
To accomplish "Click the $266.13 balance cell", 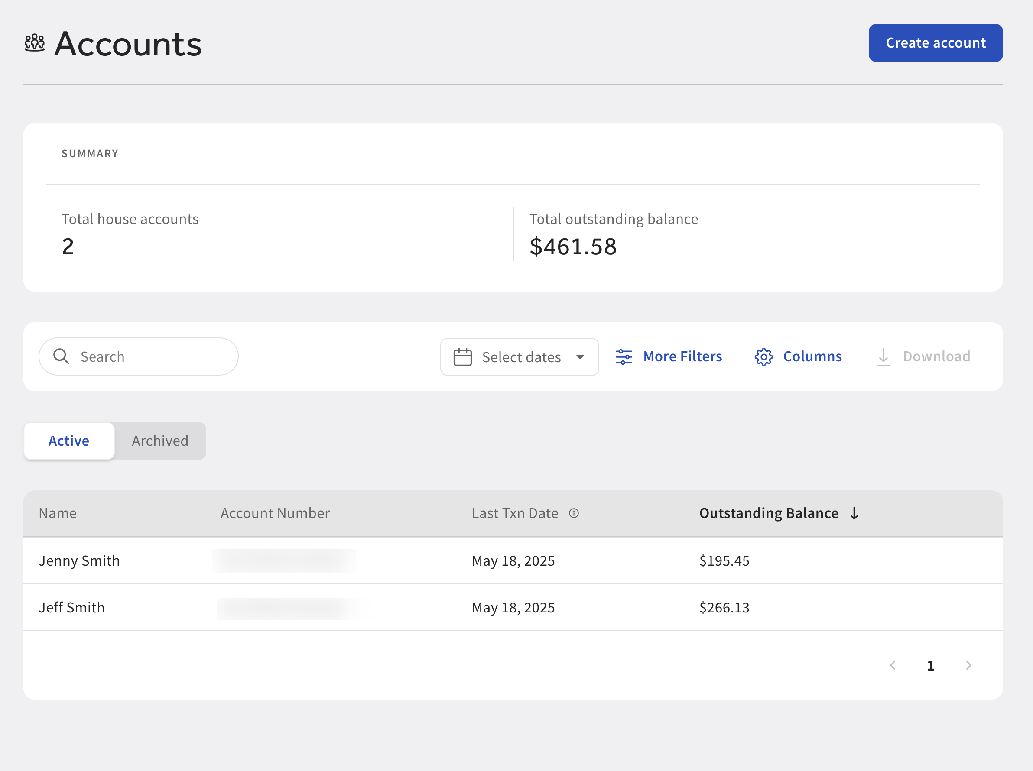I will [x=724, y=608].
